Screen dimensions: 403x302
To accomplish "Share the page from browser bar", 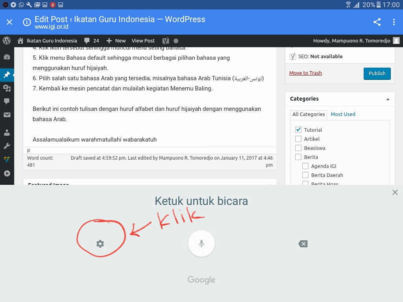I will 377,22.
